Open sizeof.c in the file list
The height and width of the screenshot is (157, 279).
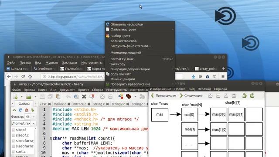(22, 135)
